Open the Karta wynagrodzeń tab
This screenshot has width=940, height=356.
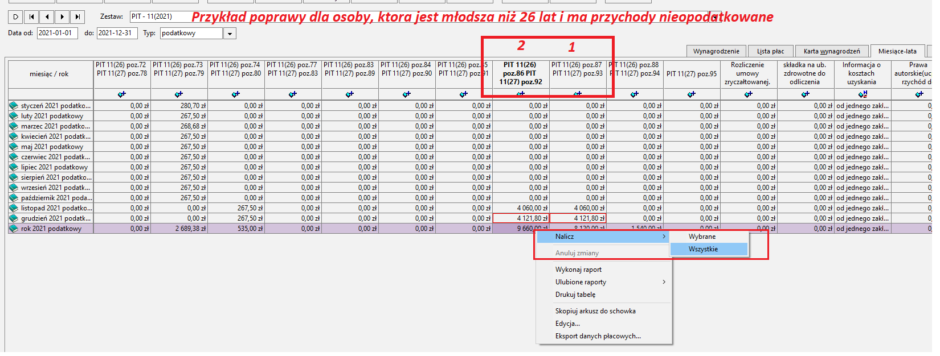tap(832, 51)
